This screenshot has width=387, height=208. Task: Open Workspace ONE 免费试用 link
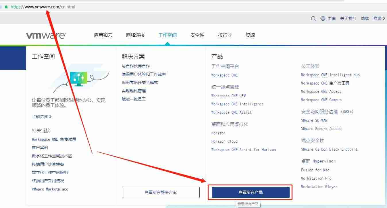pos(54,139)
